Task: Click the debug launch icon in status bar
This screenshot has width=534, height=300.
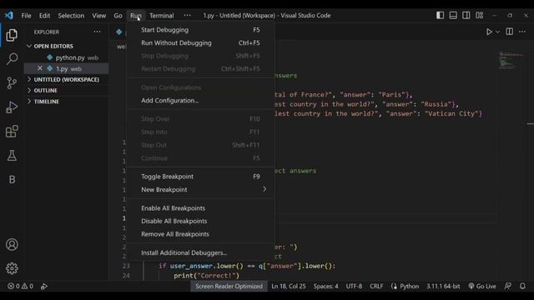Action: click(x=44, y=286)
